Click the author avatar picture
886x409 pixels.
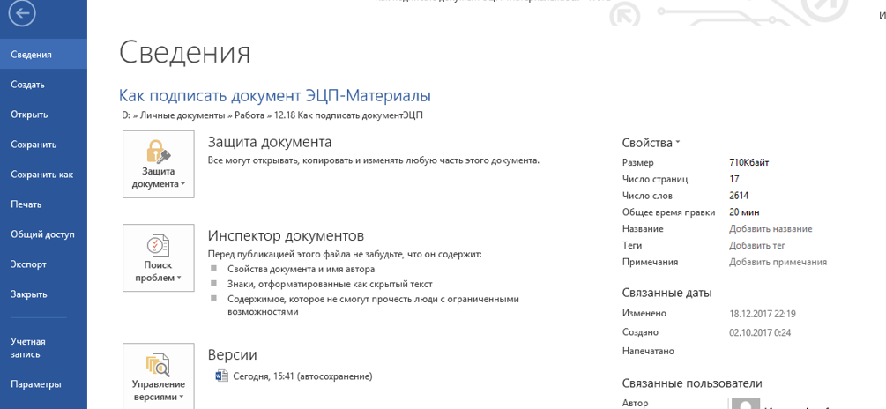[x=745, y=403]
